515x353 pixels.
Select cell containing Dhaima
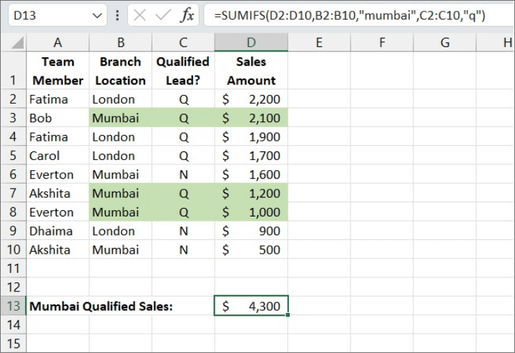57,231
